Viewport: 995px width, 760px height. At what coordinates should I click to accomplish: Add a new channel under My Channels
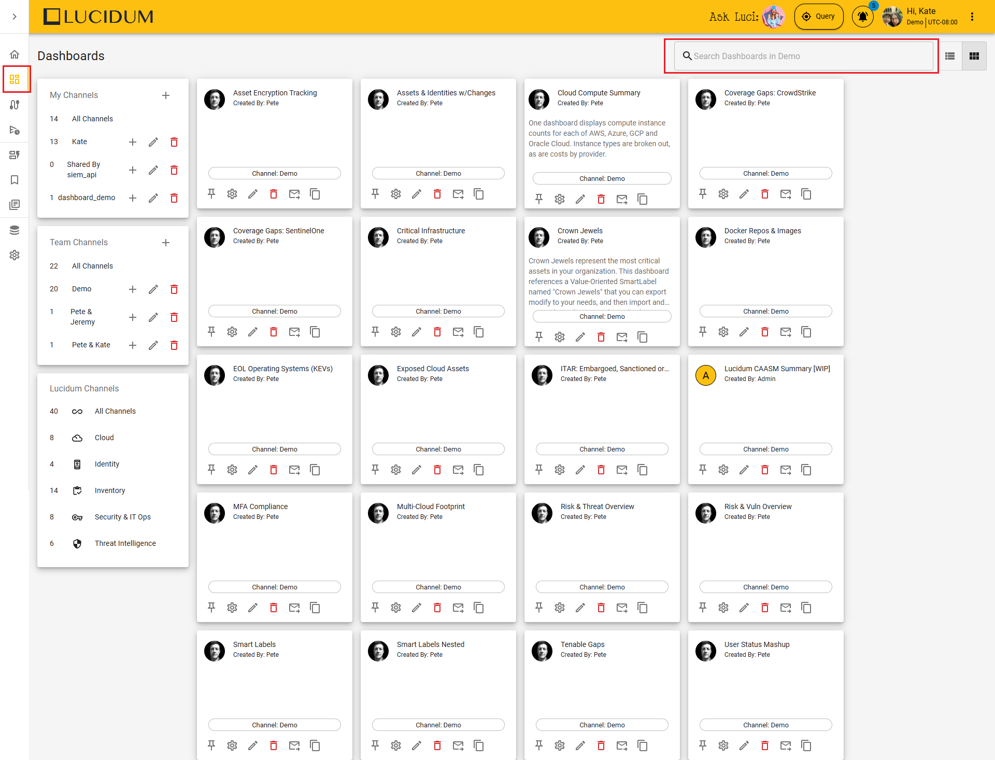coord(166,95)
